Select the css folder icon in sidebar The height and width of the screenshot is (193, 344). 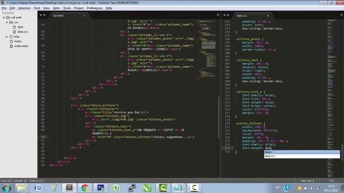11,23
